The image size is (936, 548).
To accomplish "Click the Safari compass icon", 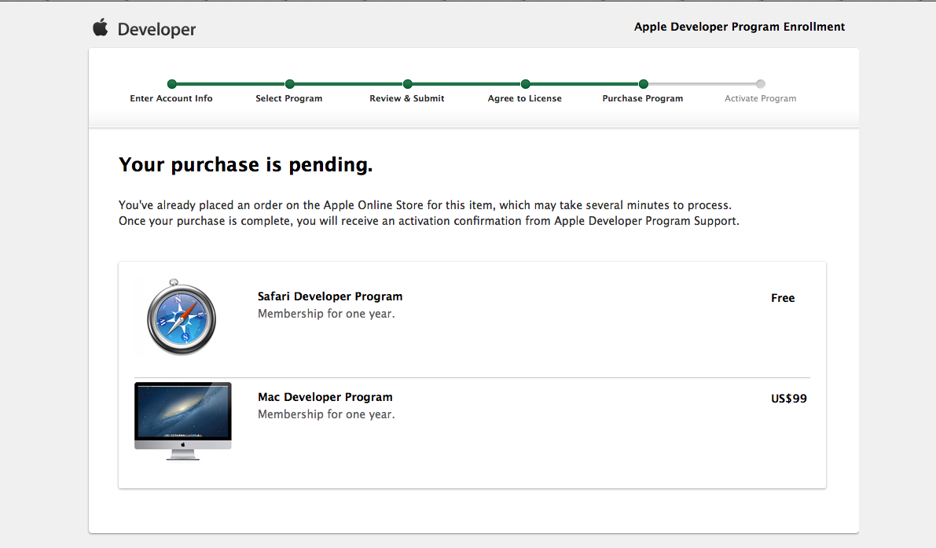I will [x=182, y=317].
